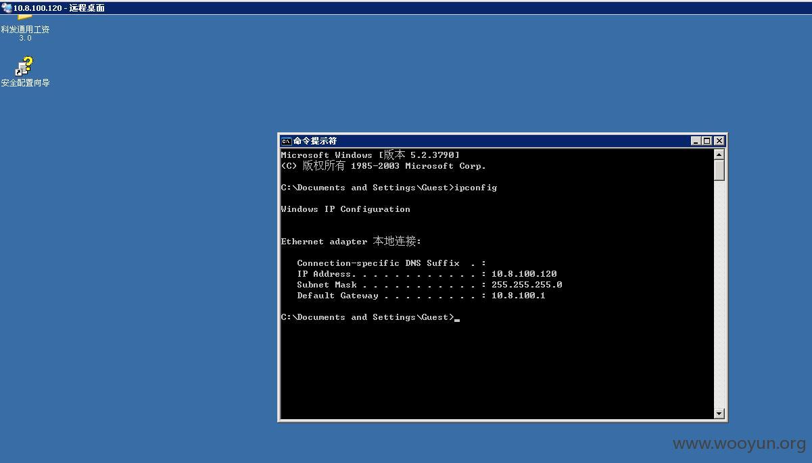Viewport: 812px width, 463px height.
Task: Click the Ethernet adapter 本地连接 line
Action: 351,241
